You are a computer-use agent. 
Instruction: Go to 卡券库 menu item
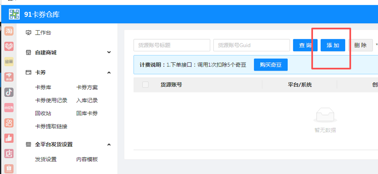(43, 88)
